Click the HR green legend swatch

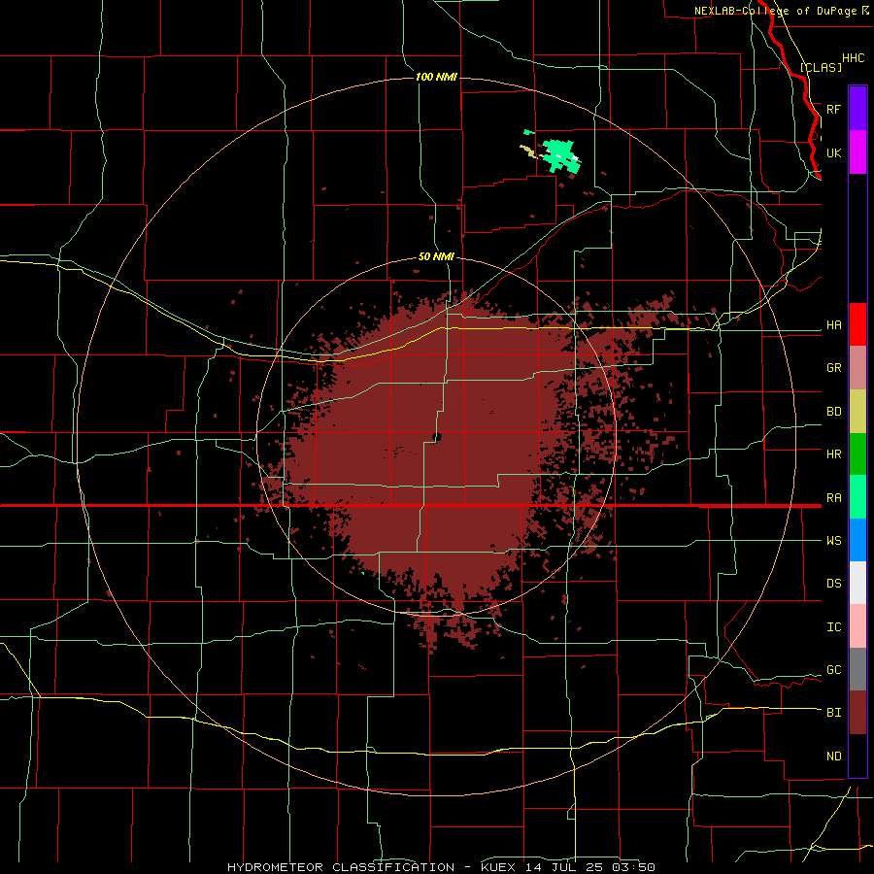tap(857, 454)
